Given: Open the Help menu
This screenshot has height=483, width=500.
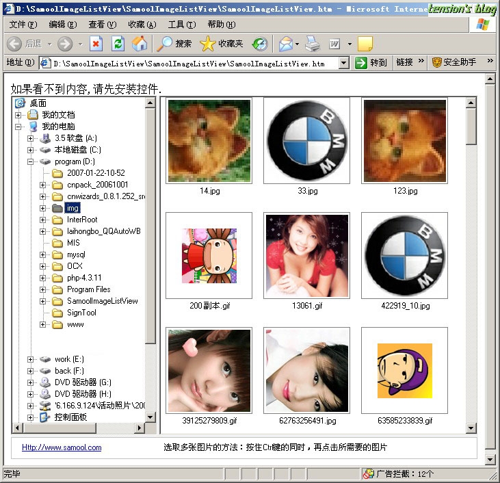Looking at the screenshot, I should pos(222,25).
